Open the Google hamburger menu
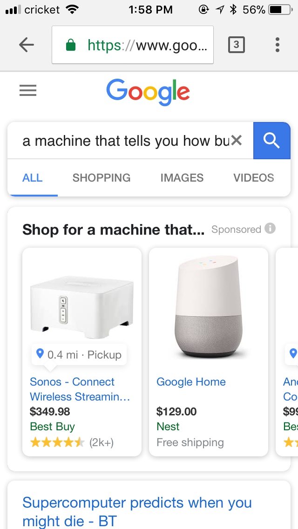 tap(28, 90)
